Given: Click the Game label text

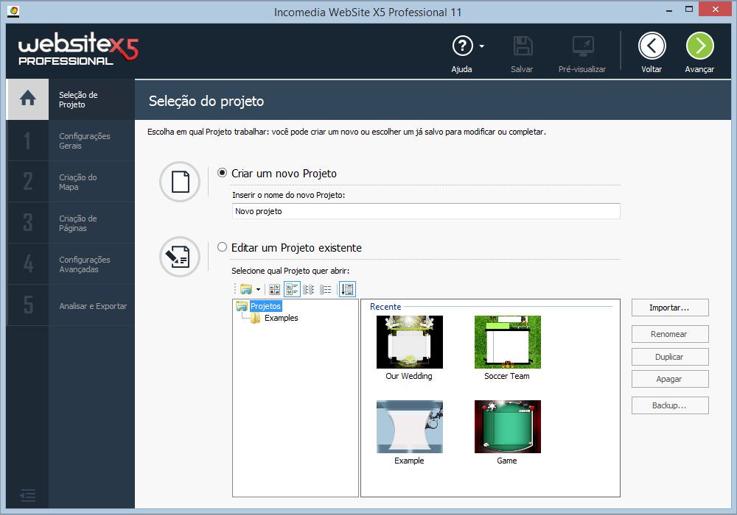Looking at the screenshot, I should click(507, 461).
